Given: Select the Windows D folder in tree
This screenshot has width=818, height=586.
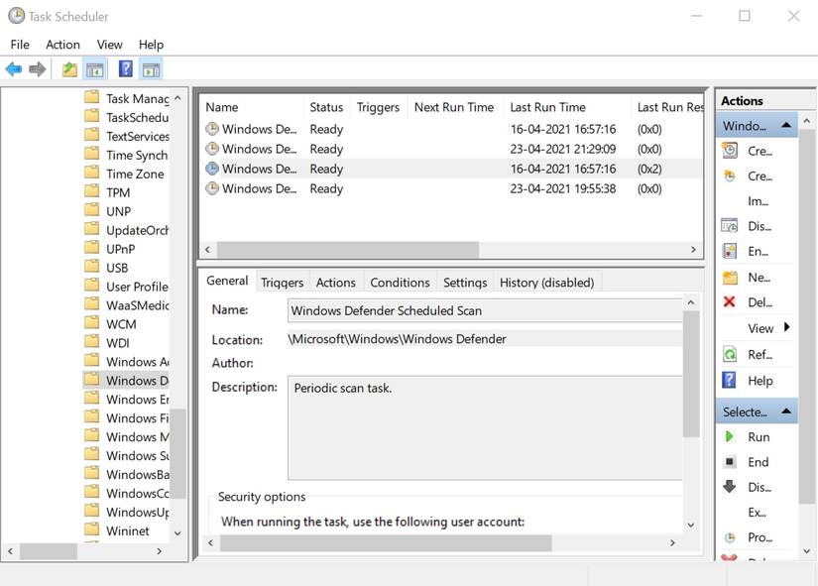Looking at the screenshot, I should pos(126,380).
